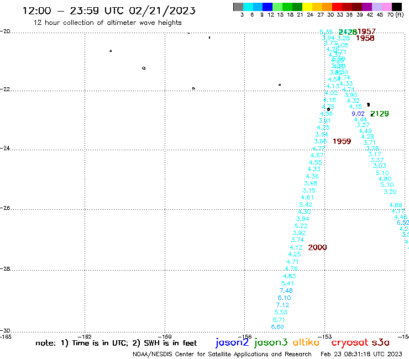Click the lavender swatch in the color scale
This screenshot has width=409, height=359.
point(377,7)
